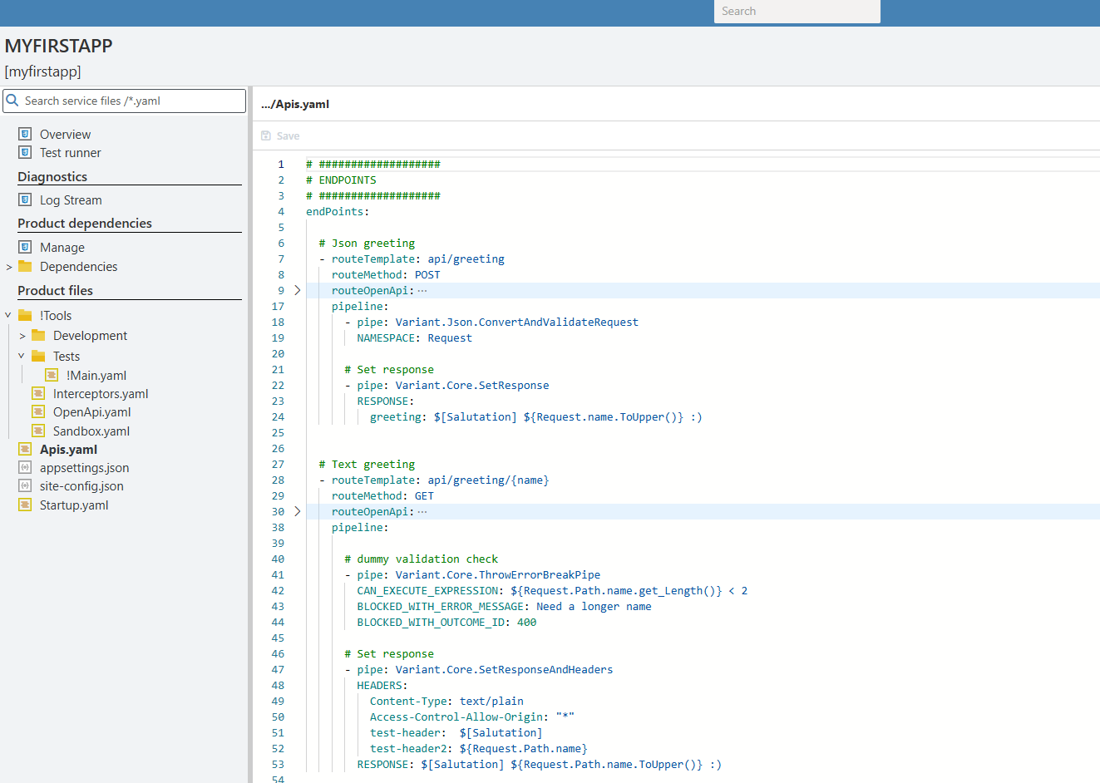The width and height of the screenshot is (1100, 783).
Task: Unfold routeOpenApi block on line 30
Action: (x=297, y=511)
